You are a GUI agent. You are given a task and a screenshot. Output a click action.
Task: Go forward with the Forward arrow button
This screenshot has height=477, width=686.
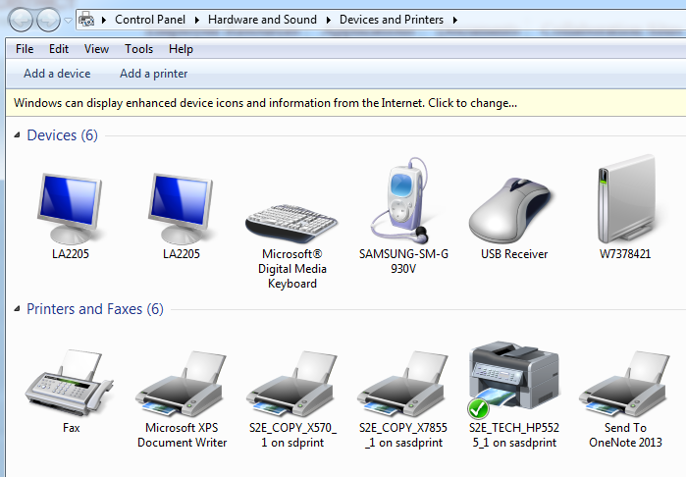(x=48, y=20)
